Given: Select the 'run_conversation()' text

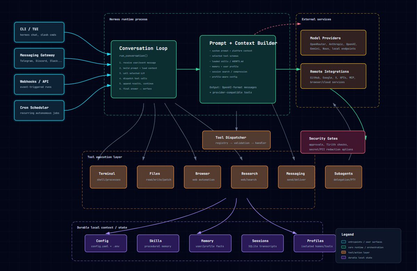Looking at the screenshot, I should [x=133, y=56].
